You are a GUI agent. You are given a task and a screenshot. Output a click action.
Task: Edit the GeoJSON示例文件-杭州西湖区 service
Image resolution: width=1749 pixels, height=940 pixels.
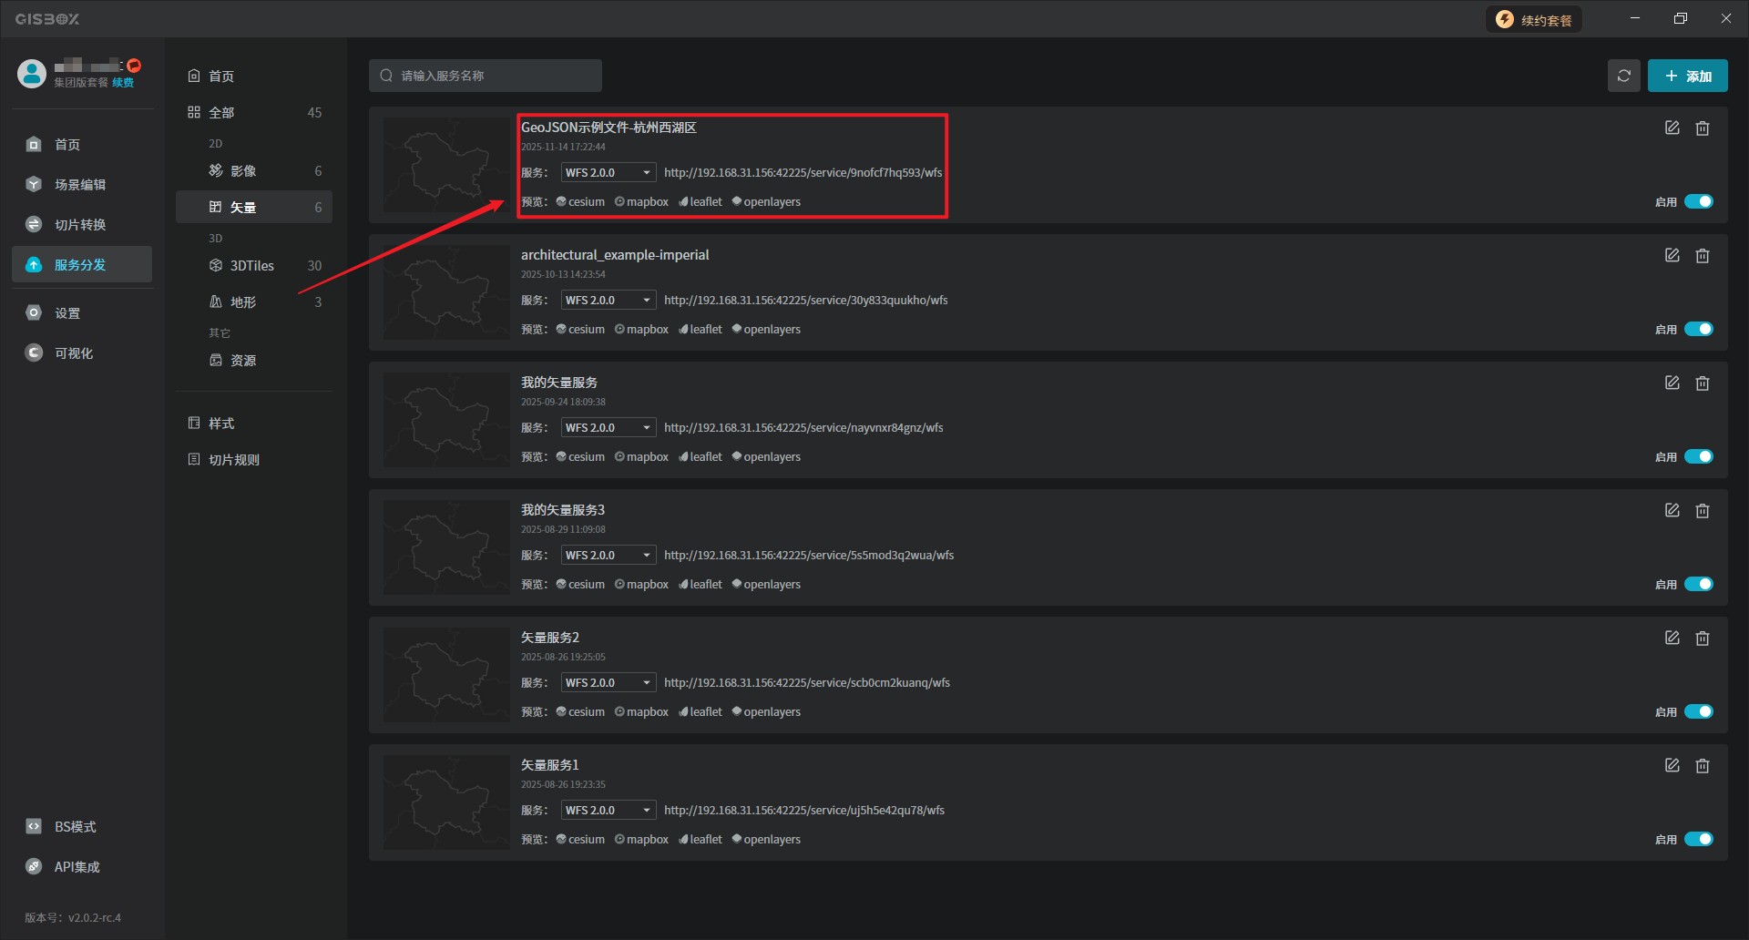pyautogui.click(x=1672, y=128)
